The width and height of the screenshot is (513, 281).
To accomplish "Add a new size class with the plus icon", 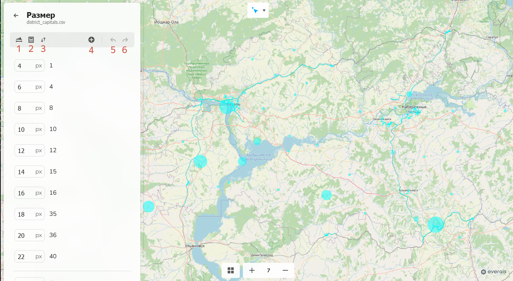I will coord(91,39).
